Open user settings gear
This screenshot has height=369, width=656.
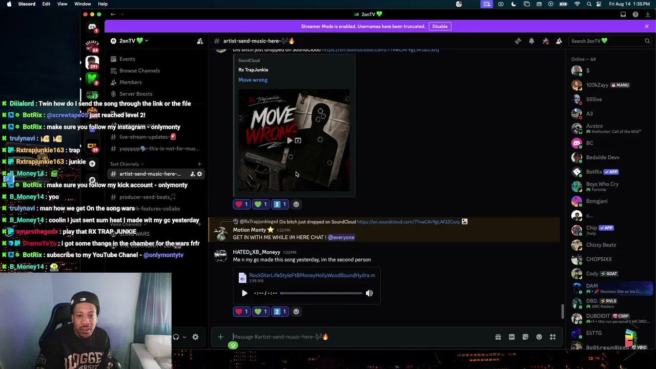pos(195,337)
